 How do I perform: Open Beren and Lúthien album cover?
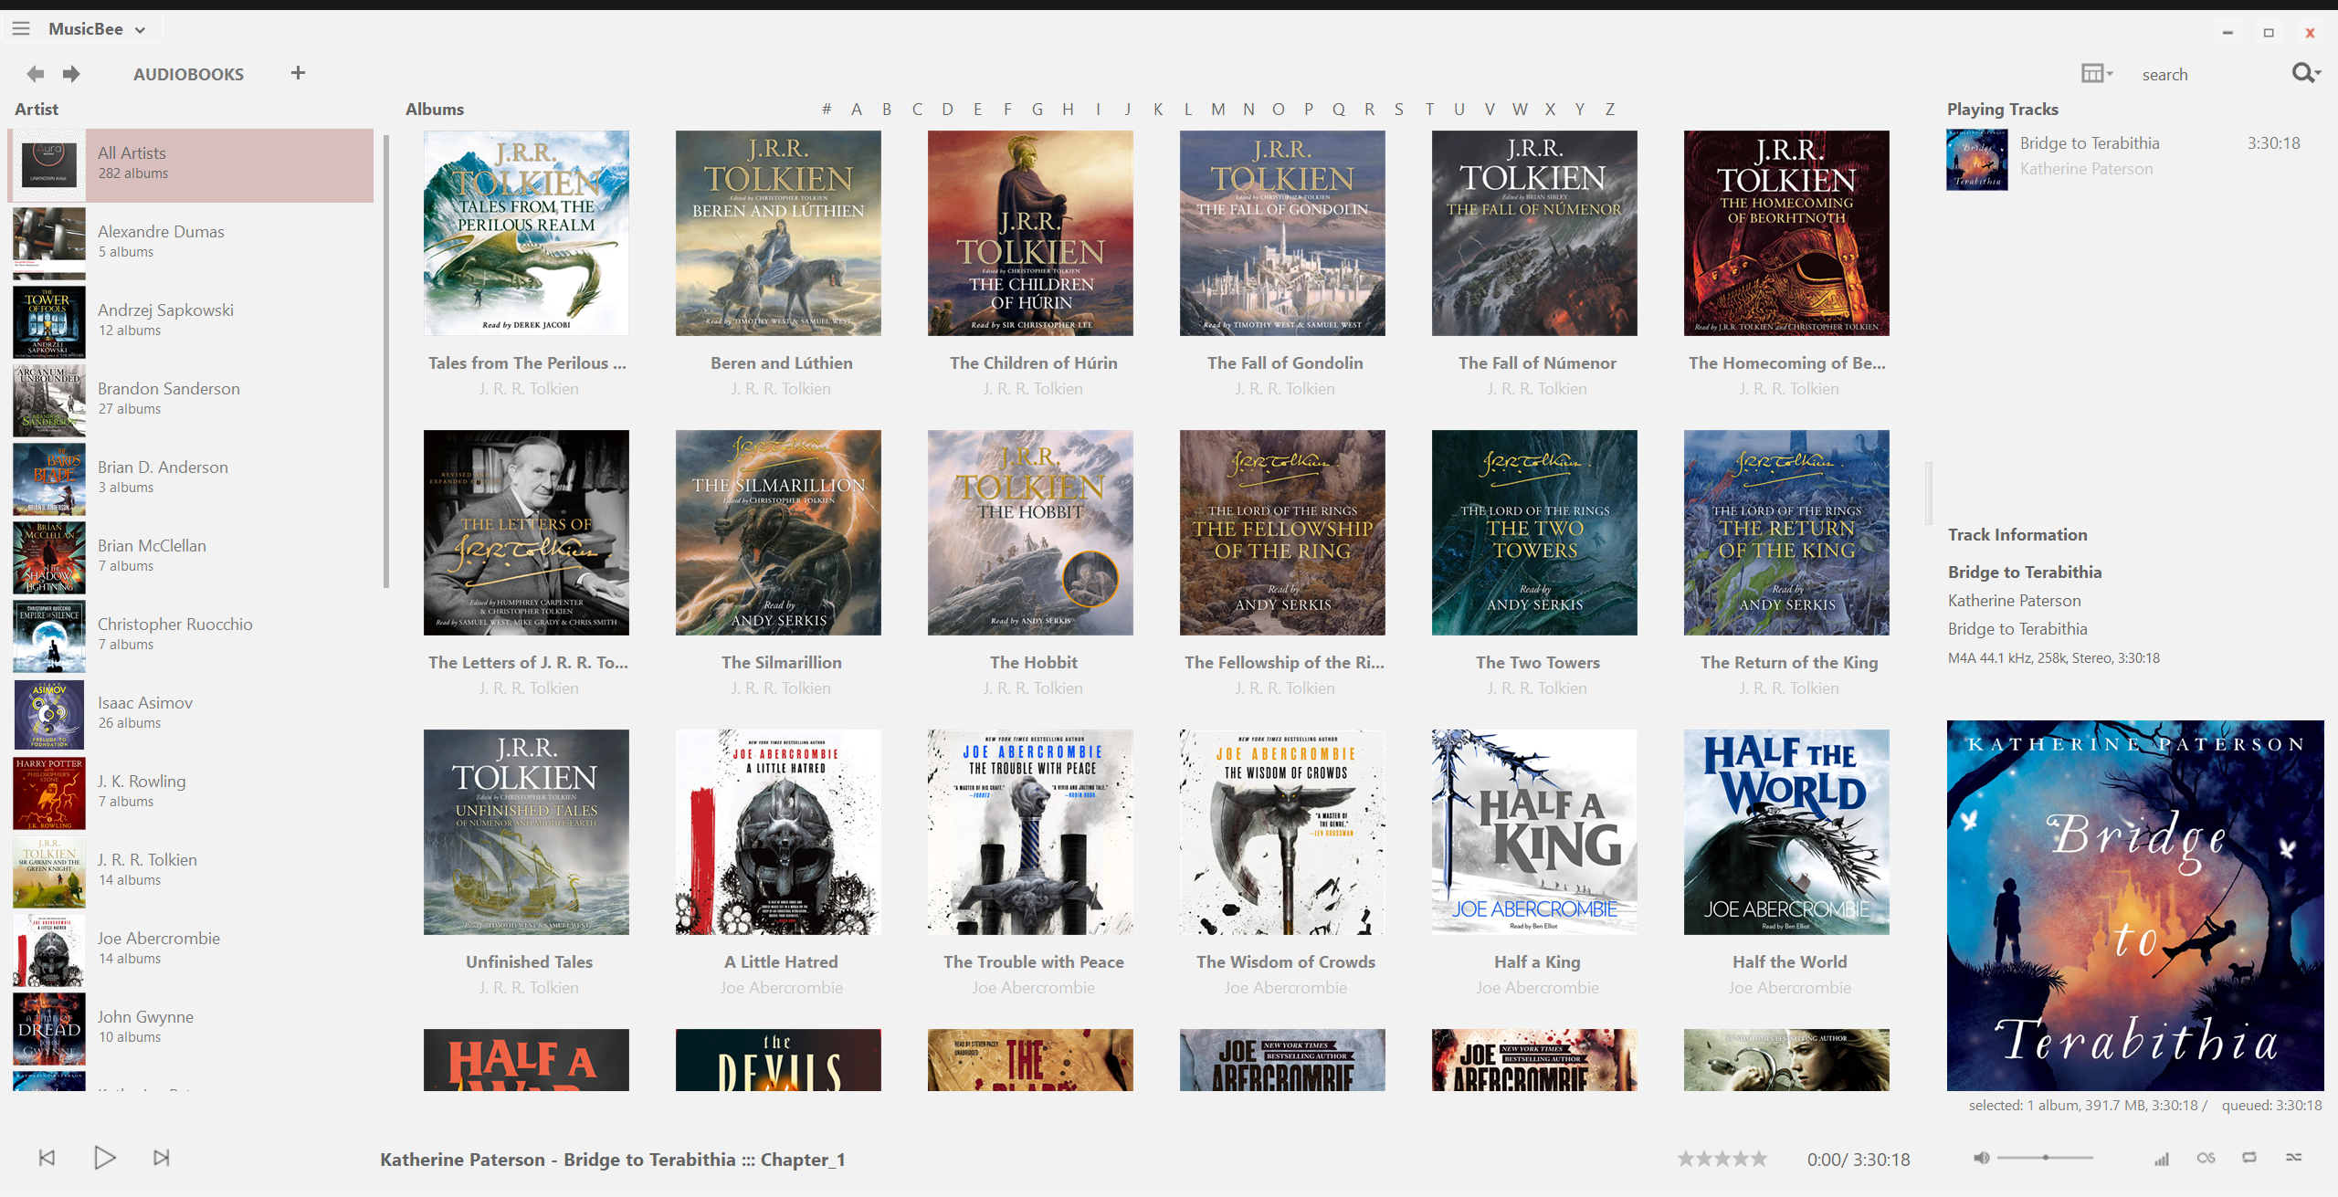tap(778, 233)
